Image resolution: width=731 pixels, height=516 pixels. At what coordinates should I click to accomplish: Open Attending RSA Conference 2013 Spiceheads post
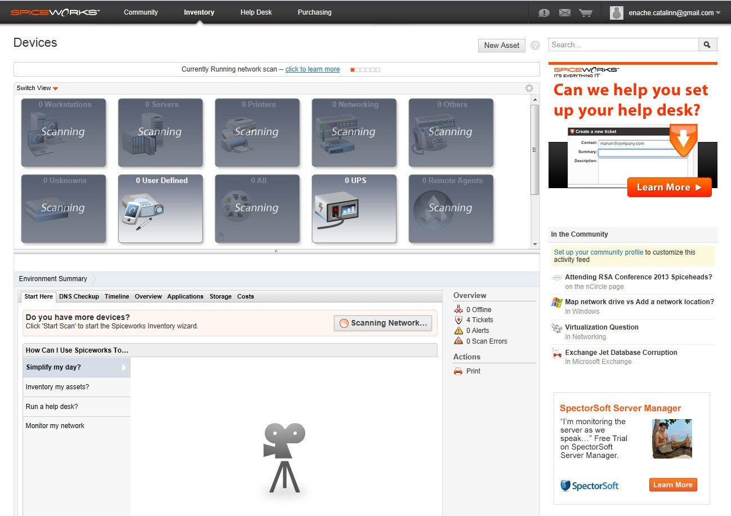(x=639, y=277)
